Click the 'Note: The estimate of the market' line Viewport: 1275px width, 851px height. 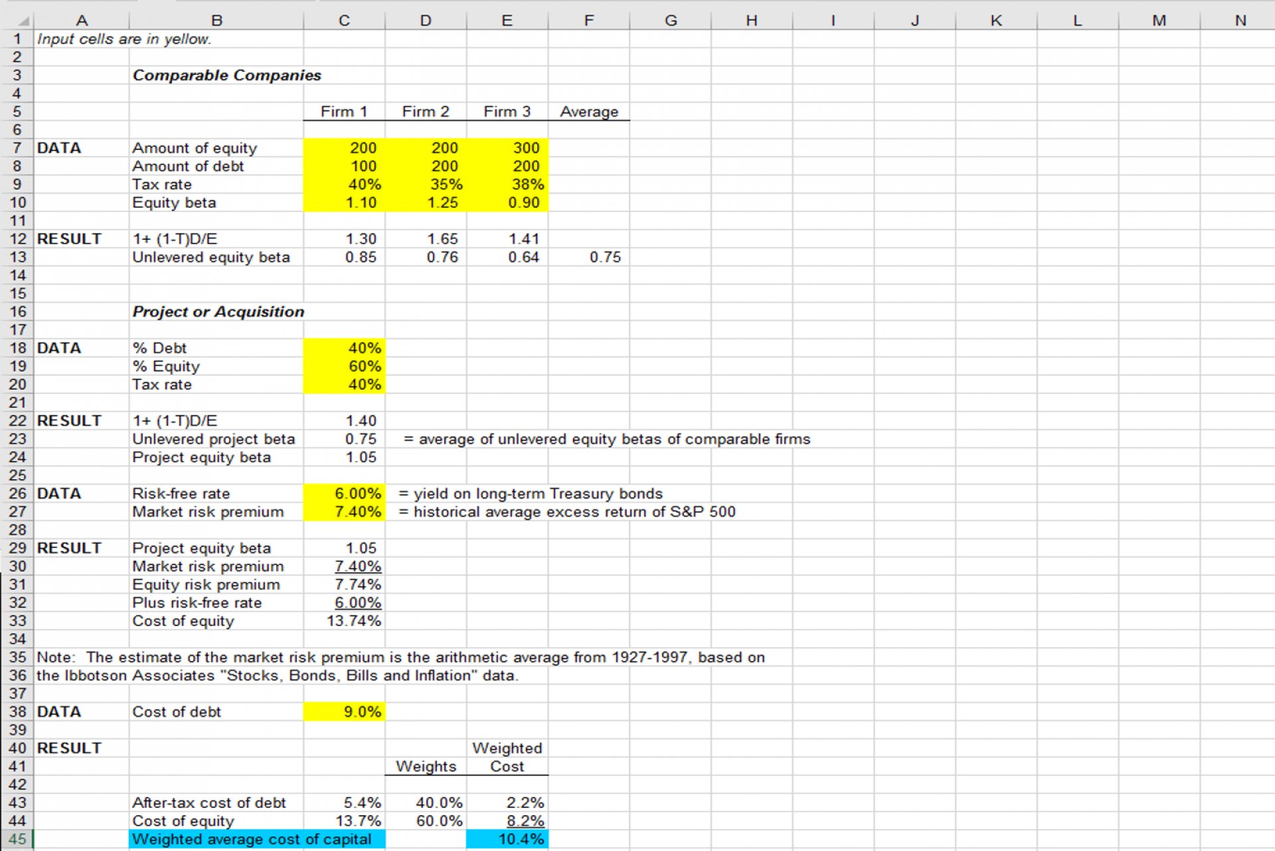point(400,657)
